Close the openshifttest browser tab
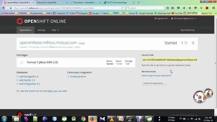Viewport: 217px width, 122px height. 33,2
